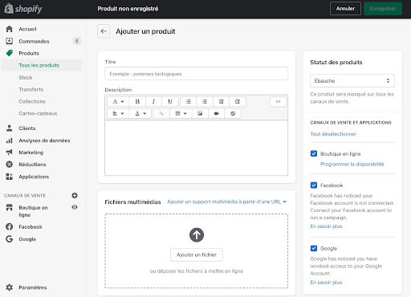Insert a numbered list
This screenshot has width=411, height=297.
coord(205,102)
